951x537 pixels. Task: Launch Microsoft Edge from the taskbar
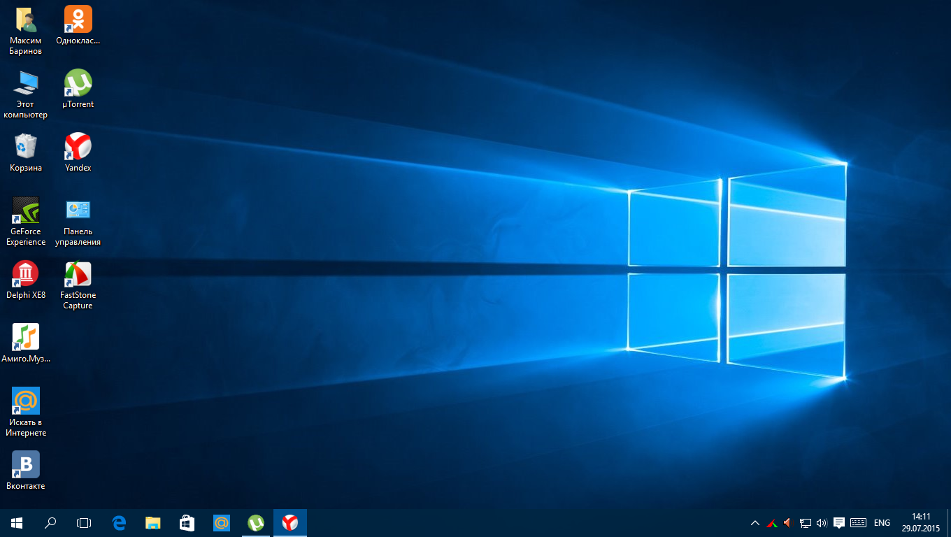(119, 522)
